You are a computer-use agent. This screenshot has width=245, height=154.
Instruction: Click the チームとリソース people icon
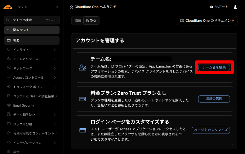(9, 59)
